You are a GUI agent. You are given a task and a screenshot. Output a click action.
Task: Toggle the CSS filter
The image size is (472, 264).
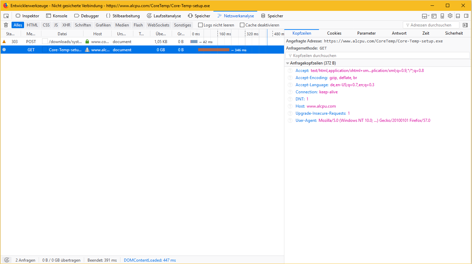pyautogui.click(x=46, y=25)
